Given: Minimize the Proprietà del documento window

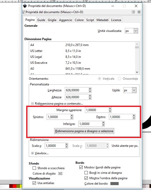Looking at the screenshot, I should tap(113, 6).
